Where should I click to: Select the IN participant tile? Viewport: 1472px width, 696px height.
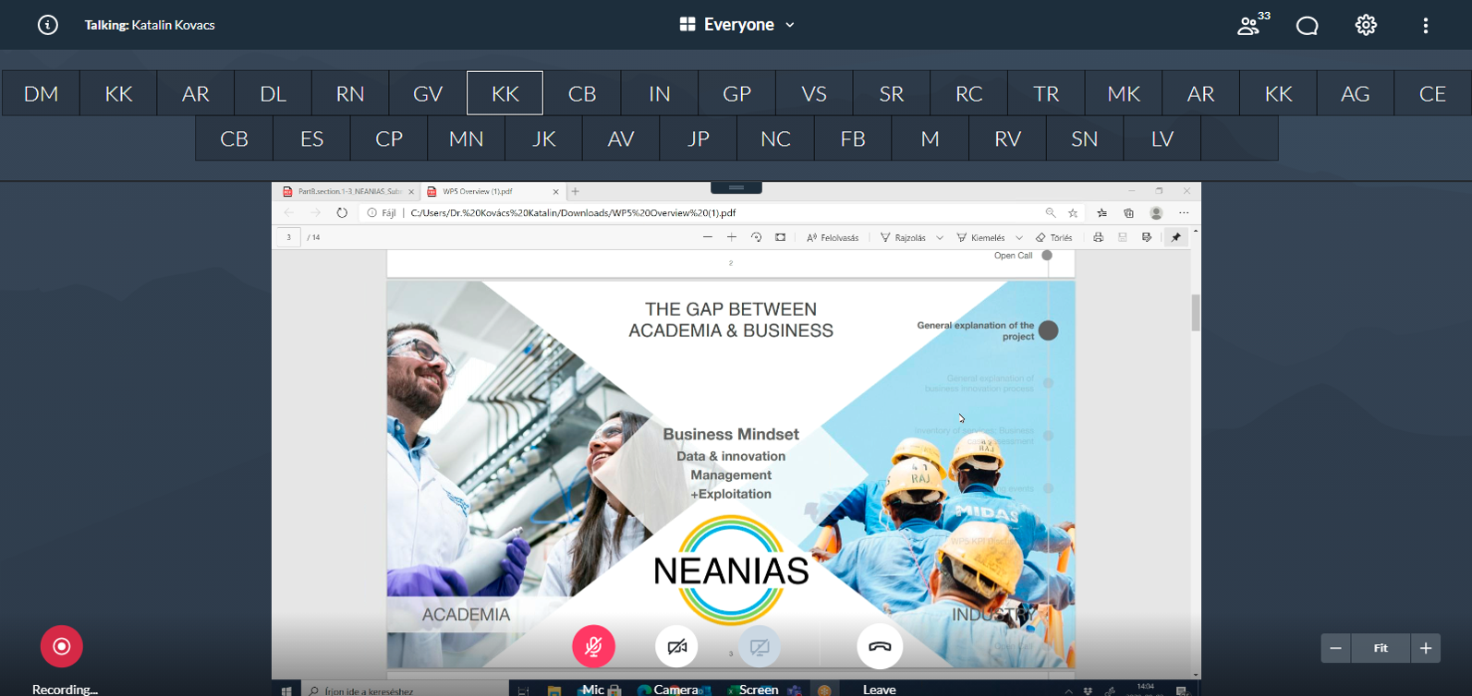tap(660, 93)
